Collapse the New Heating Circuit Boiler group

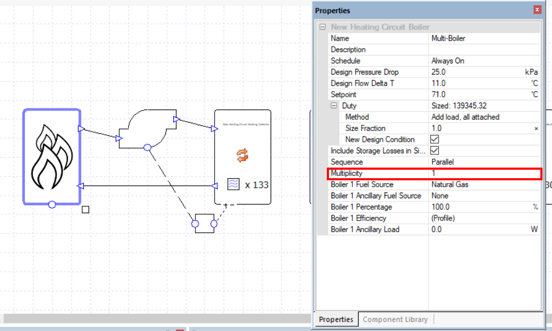(x=323, y=27)
